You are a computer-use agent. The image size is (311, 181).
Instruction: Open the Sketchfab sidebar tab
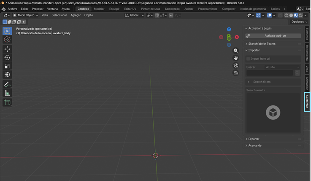[307, 102]
